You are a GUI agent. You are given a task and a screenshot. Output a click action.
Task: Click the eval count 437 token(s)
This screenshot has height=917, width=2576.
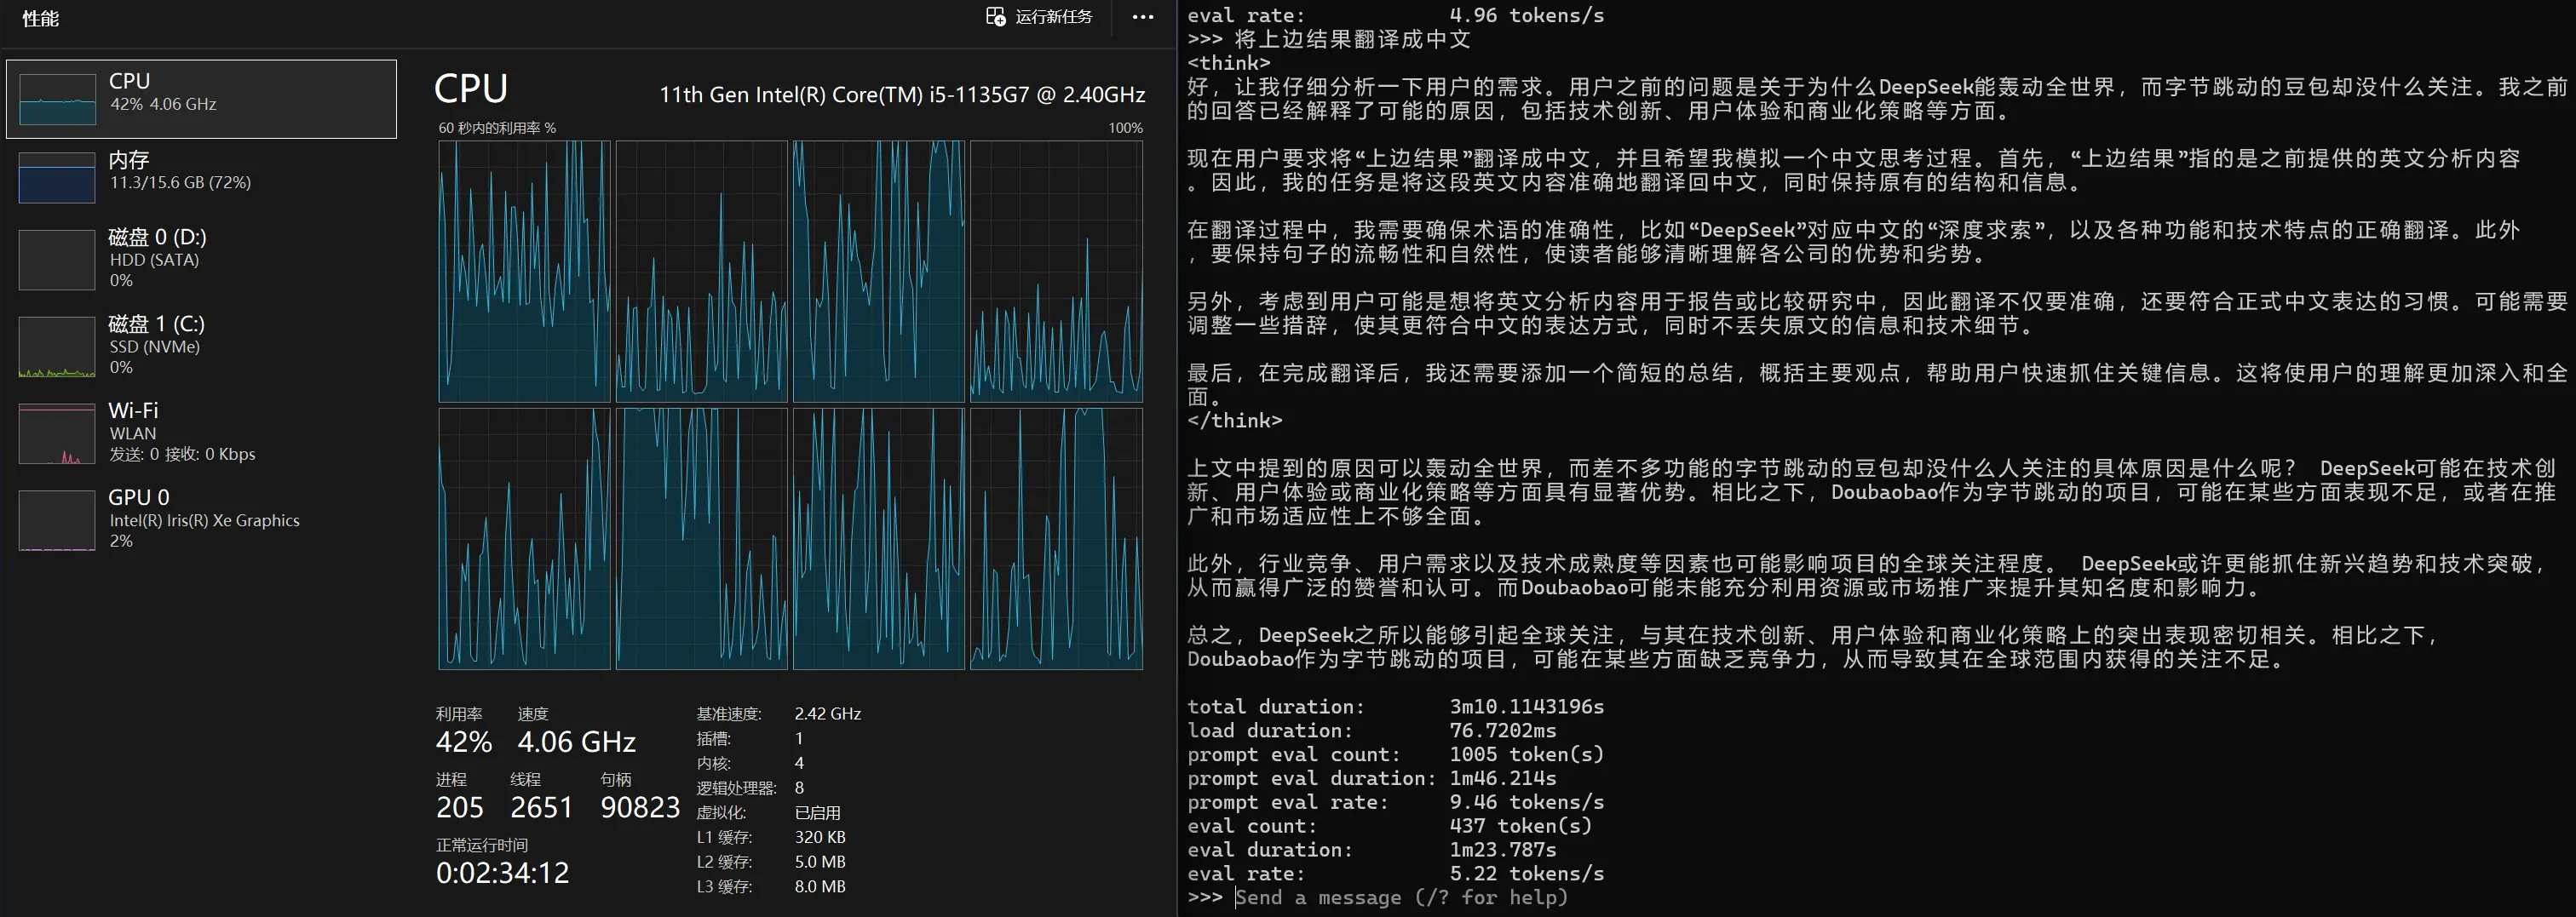tap(1520, 826)
